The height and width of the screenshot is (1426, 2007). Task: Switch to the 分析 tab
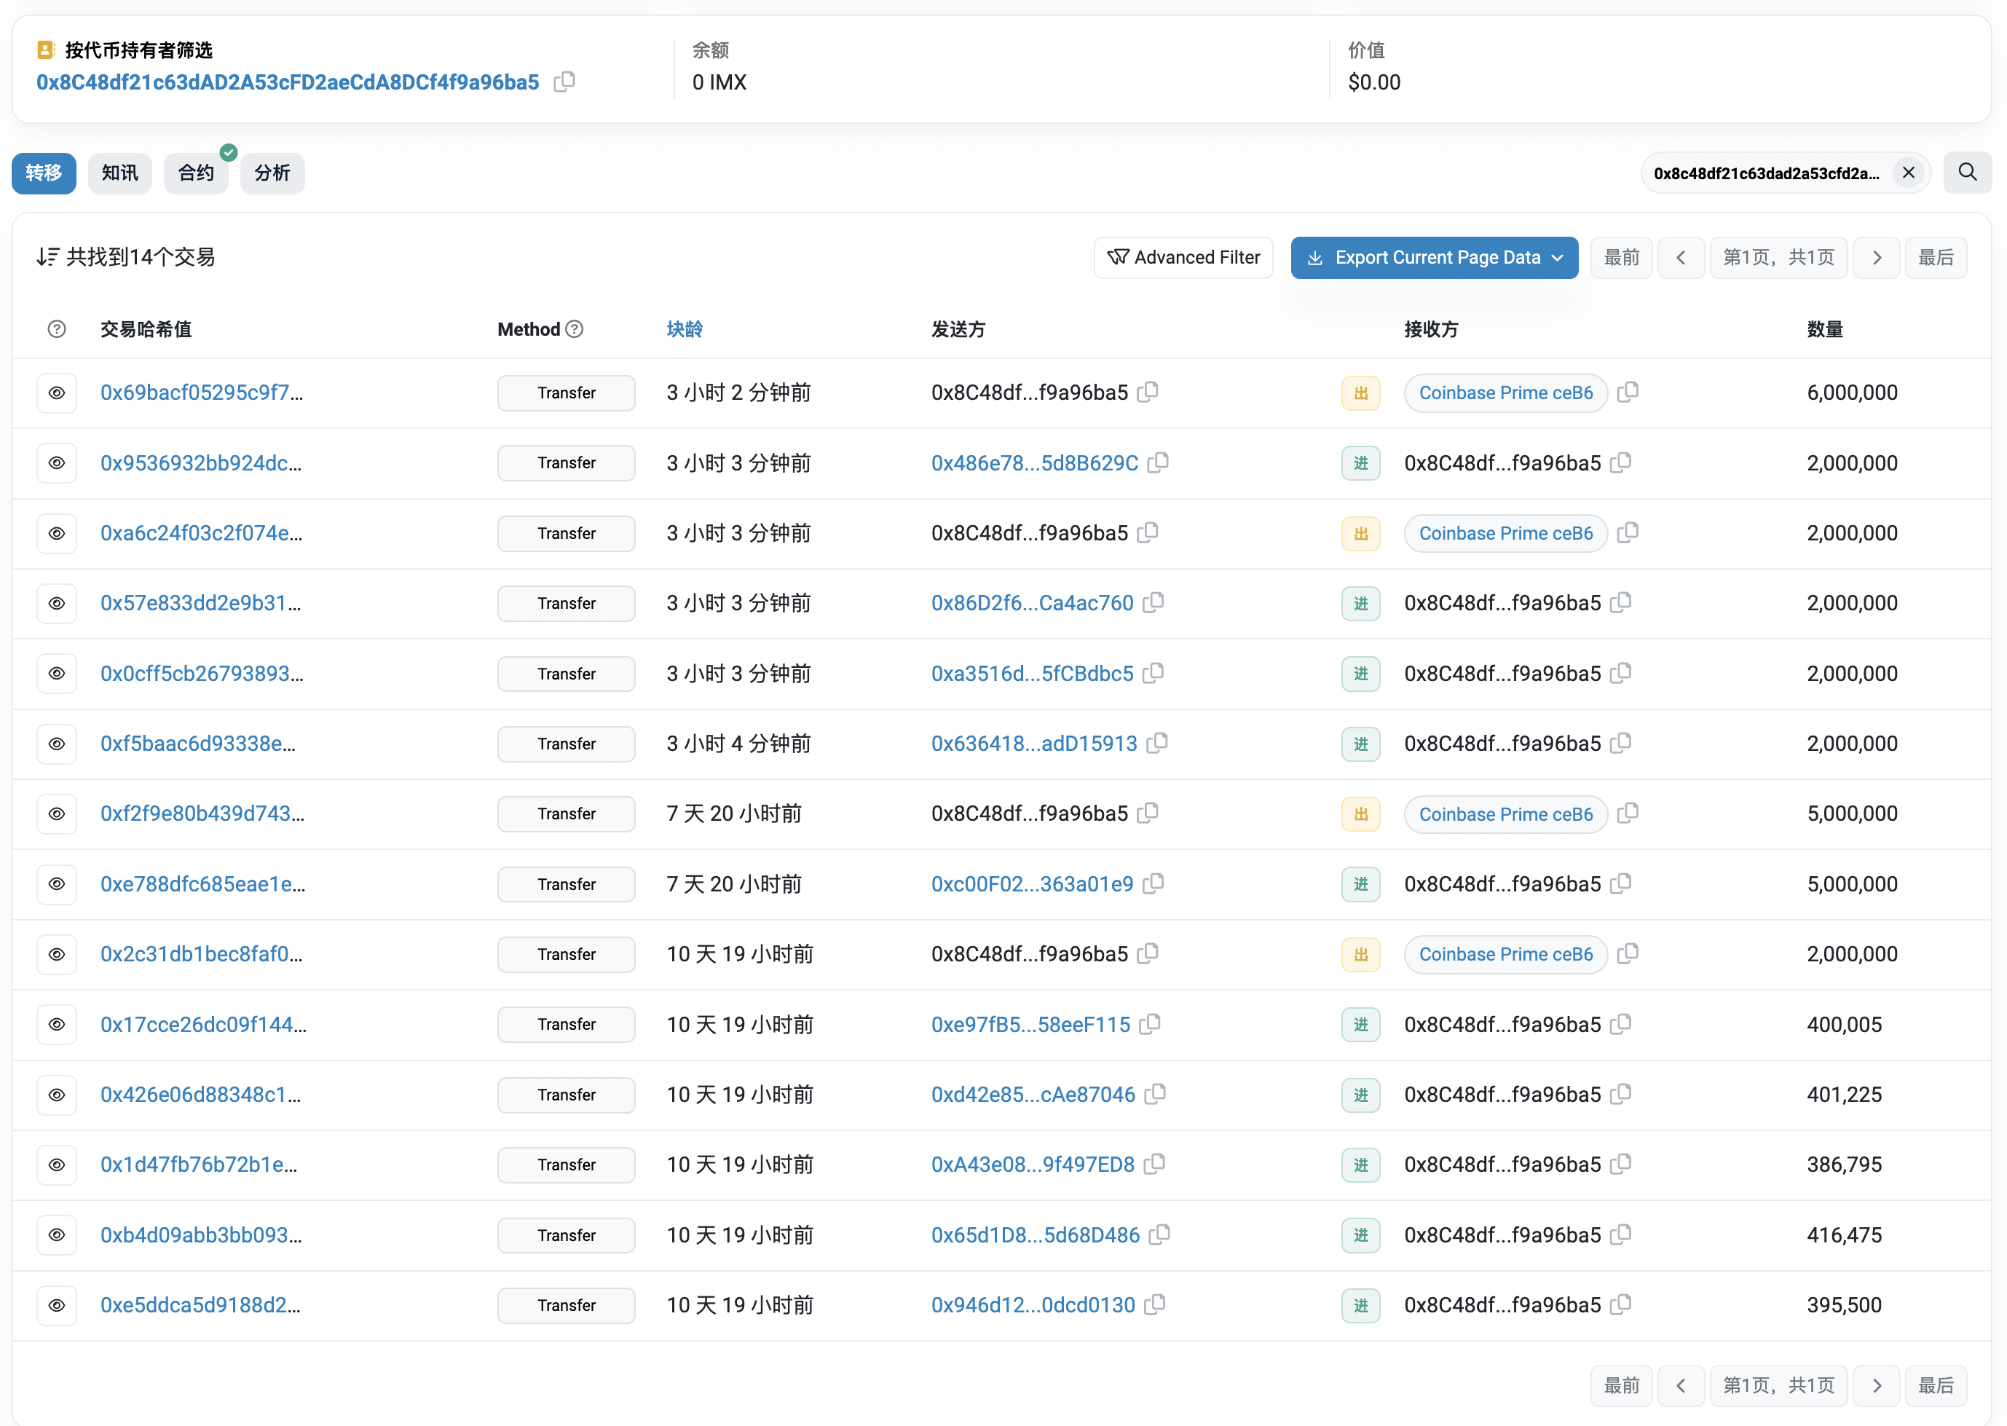(x=272, y=173)
